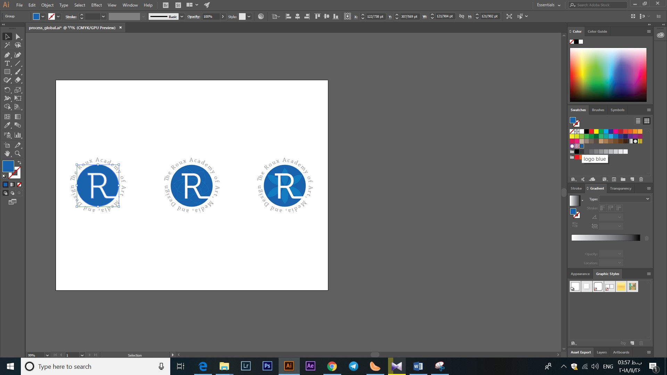The width and height of the screenshot is (667, 375).
Task: Open the Artboards tab
Action: pos(621,352)
